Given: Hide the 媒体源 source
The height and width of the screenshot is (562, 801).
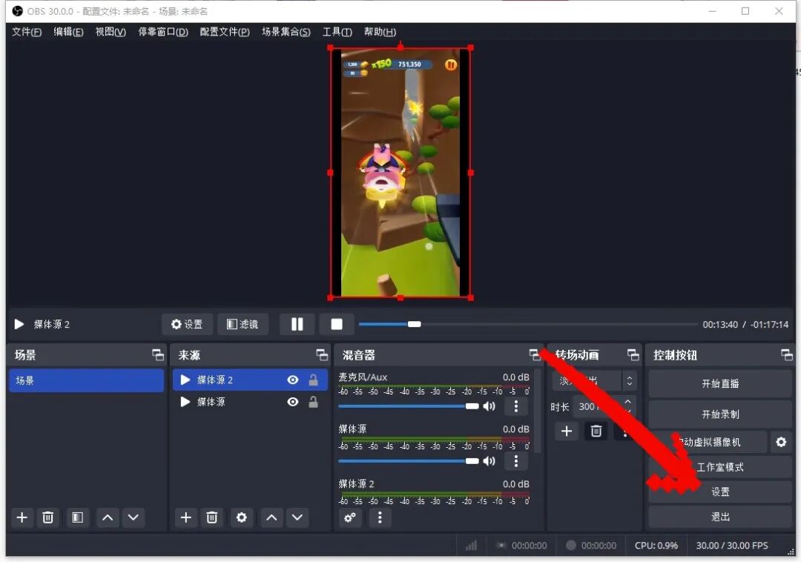Looking at the screenshot, I should click(x=293, y=402).
